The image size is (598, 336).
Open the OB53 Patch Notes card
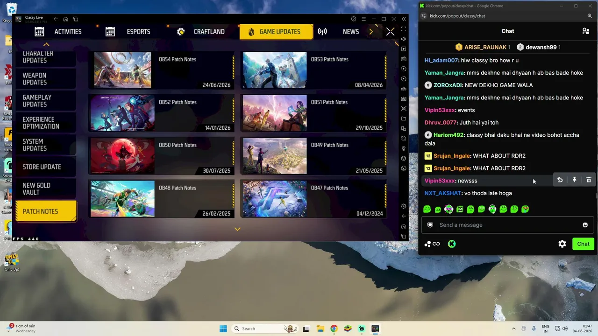click(314, 70)
